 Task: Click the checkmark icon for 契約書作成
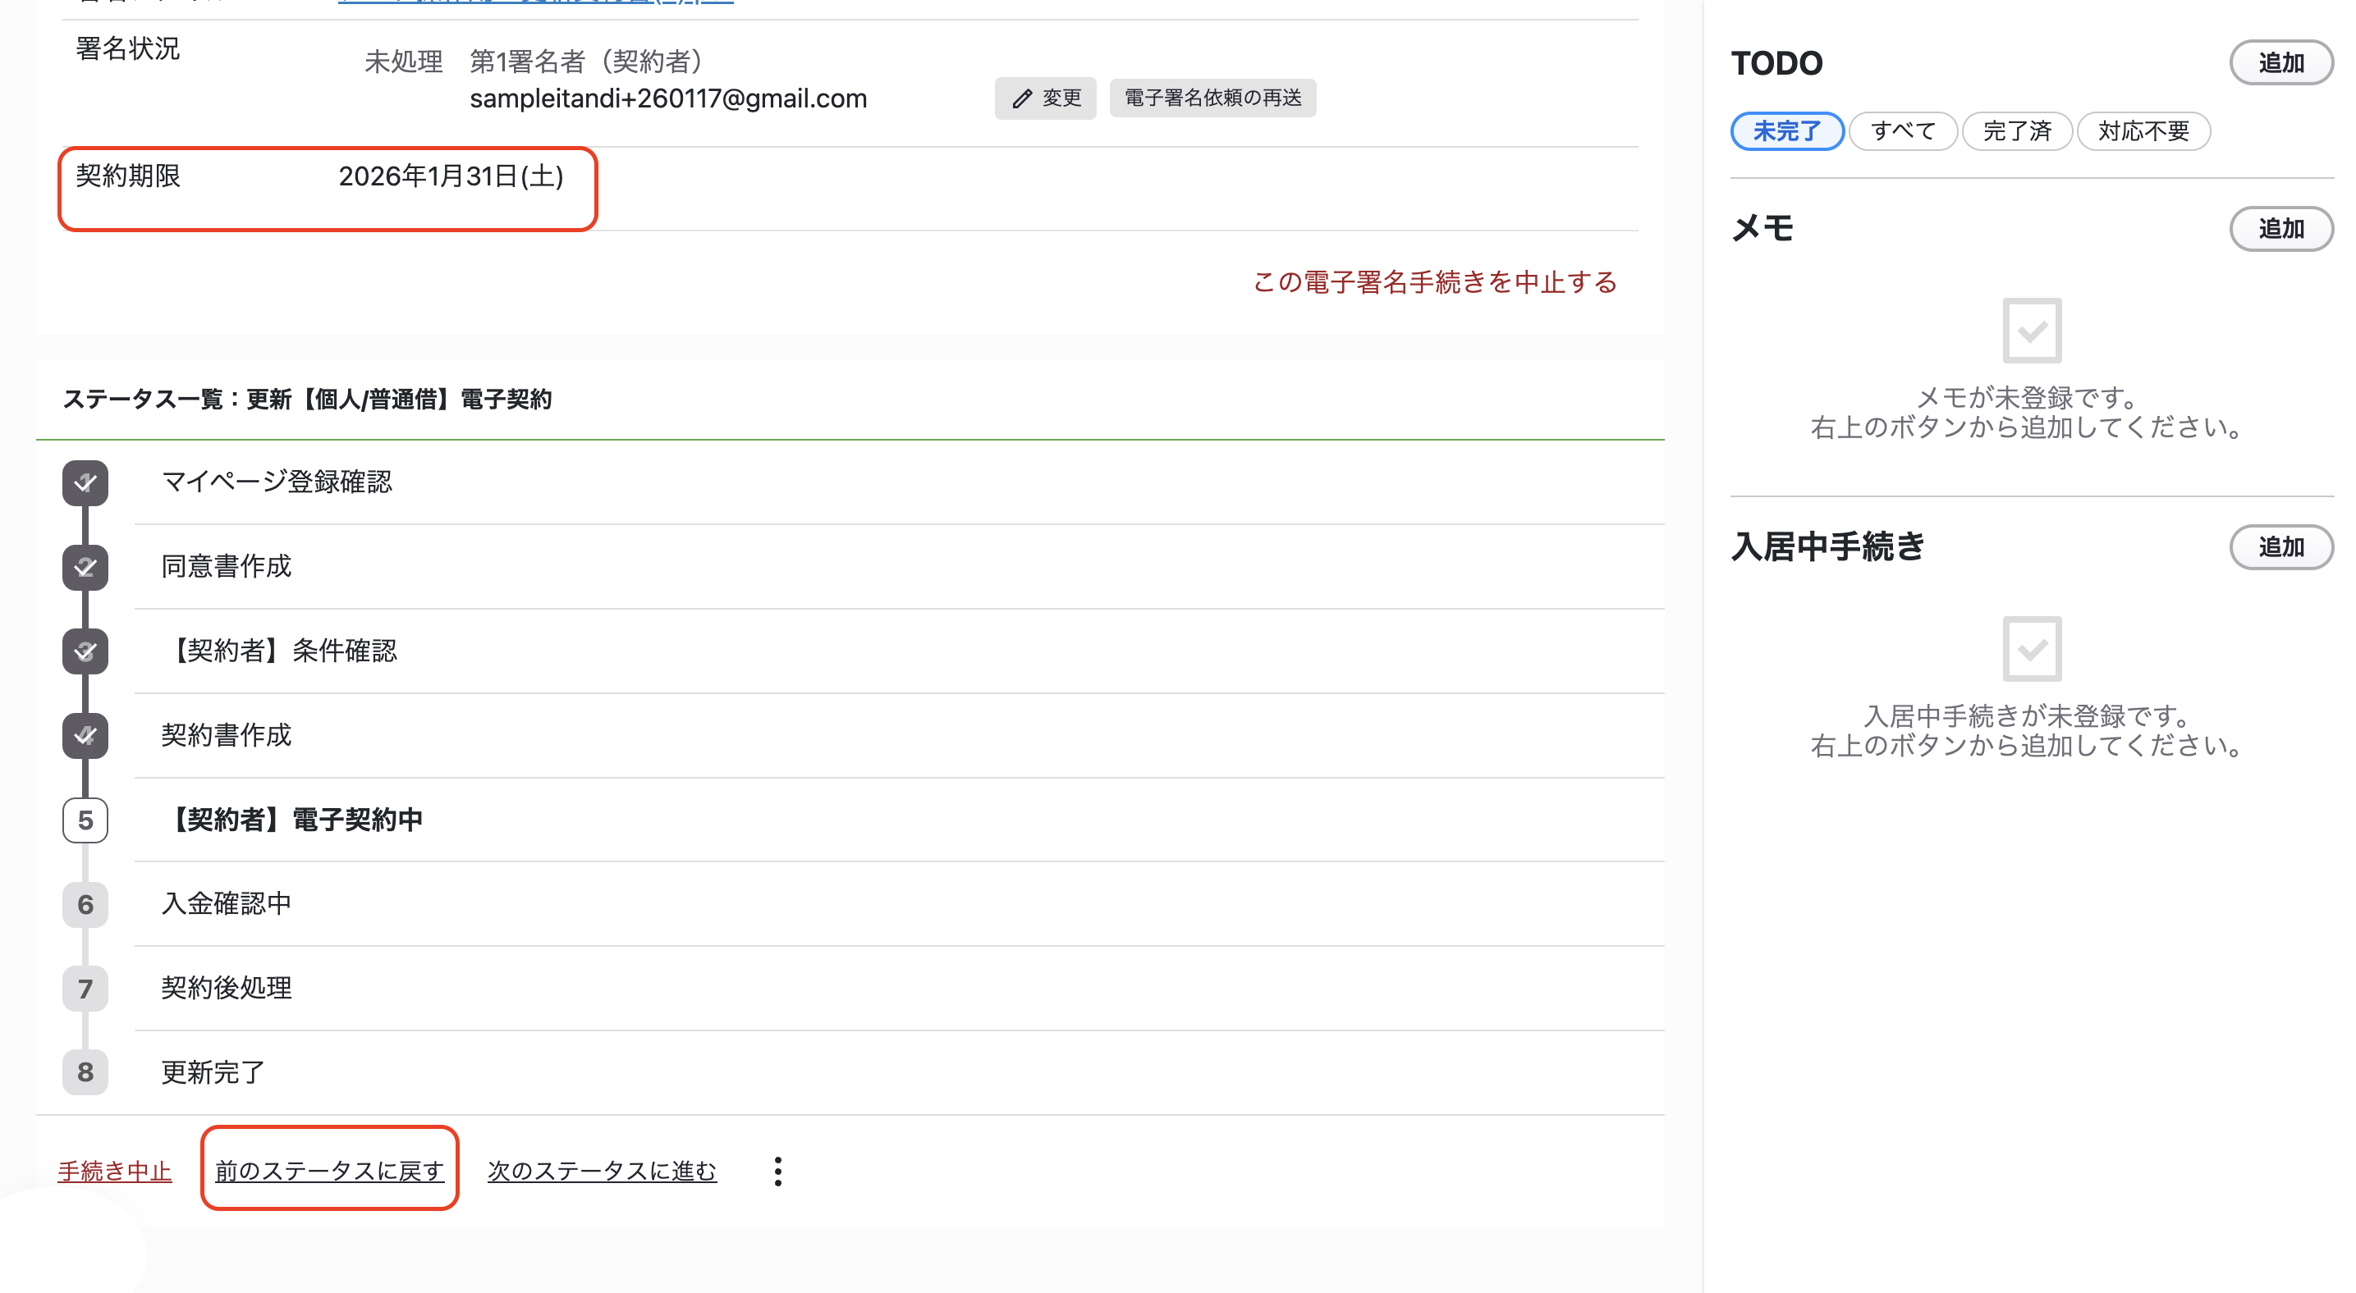coord(85,736)
